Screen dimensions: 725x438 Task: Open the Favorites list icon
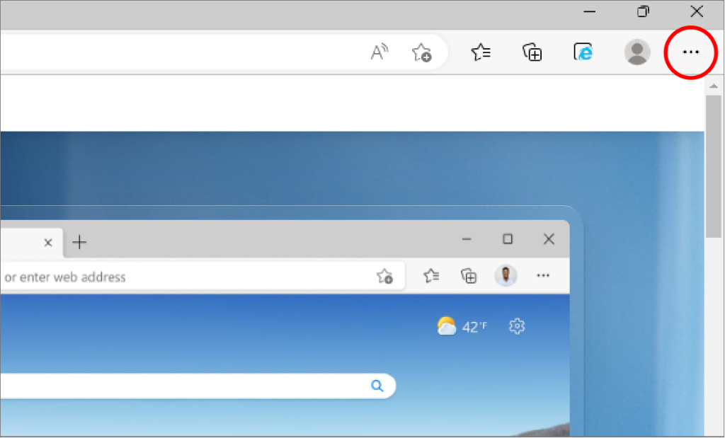pyautogui.click(x=481, y=52)
